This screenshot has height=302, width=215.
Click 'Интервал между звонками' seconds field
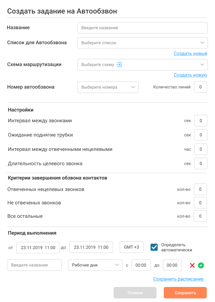tap(201, 121)
